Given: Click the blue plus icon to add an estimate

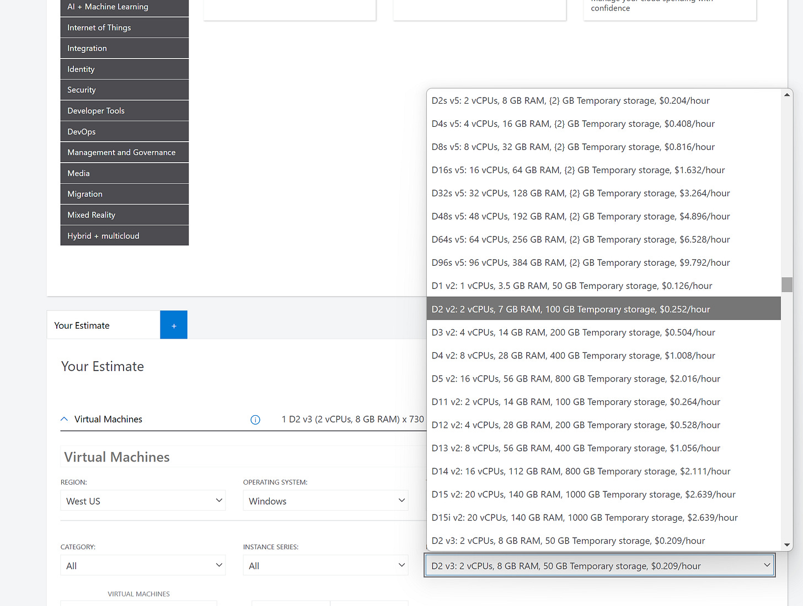Looking at the screenshot, I should point(173,325).
